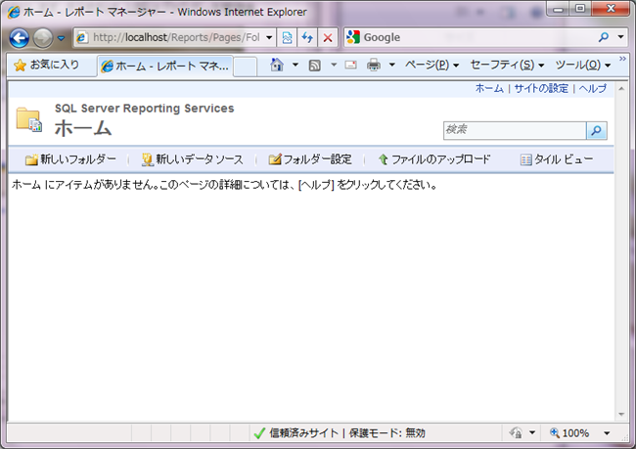The width and height of the screenshot is (636, 449).
Task: Open the zoom level dropdown arrow
Action: pyautogui.click(x=607, y=433)
